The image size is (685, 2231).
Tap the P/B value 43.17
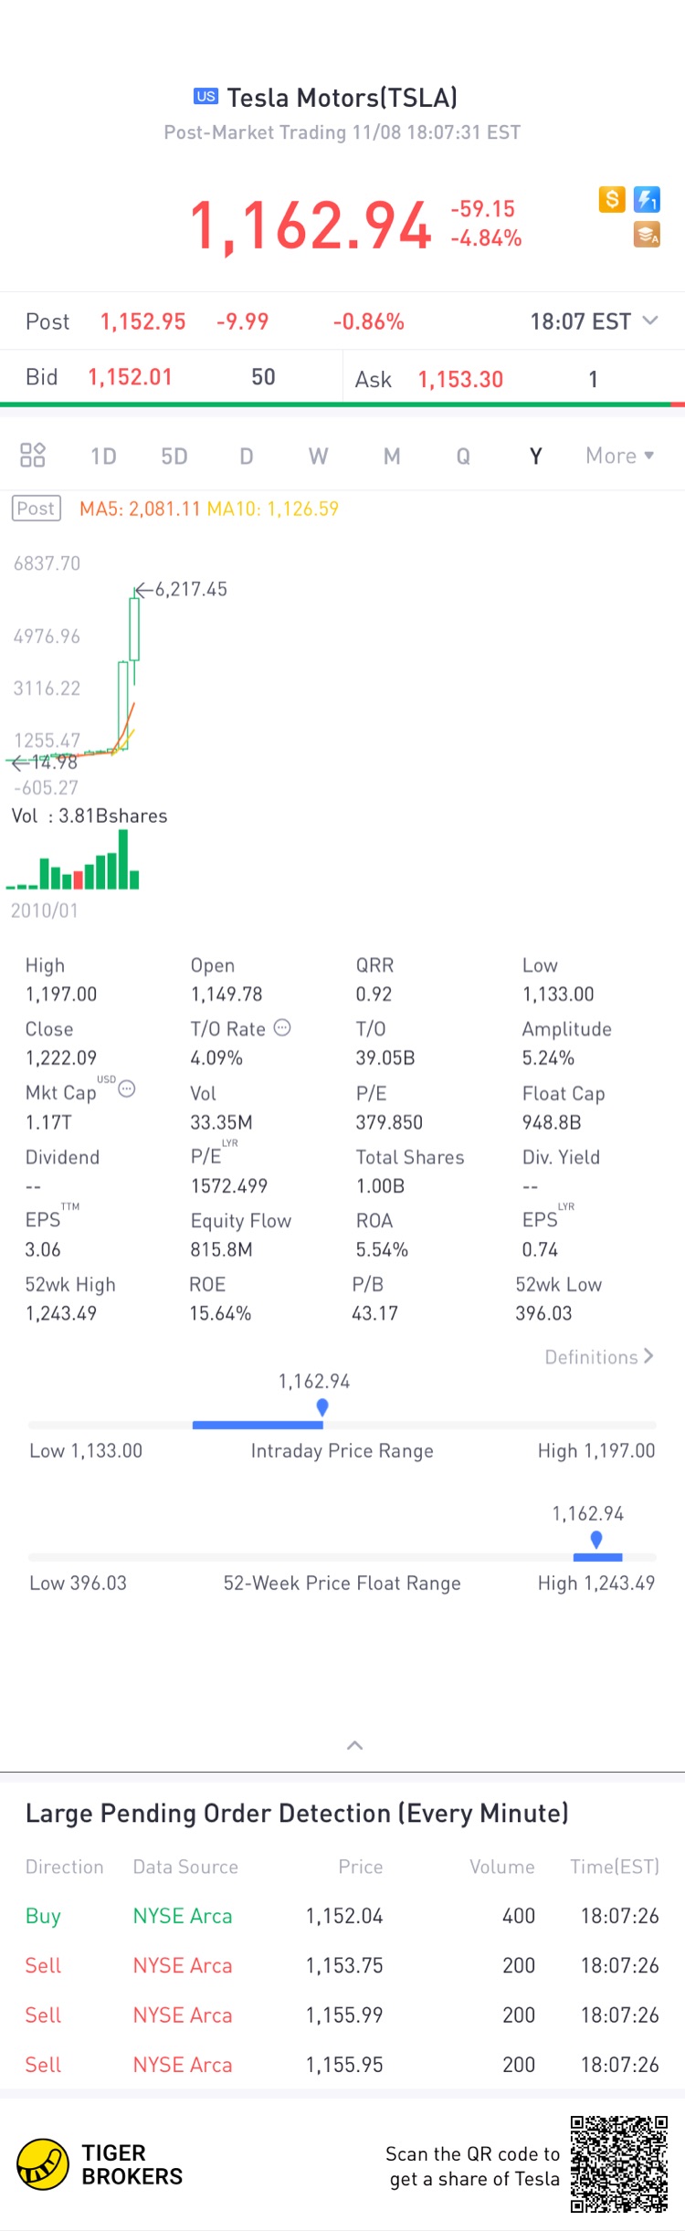pyautogui.click(x=375, y=1313)
